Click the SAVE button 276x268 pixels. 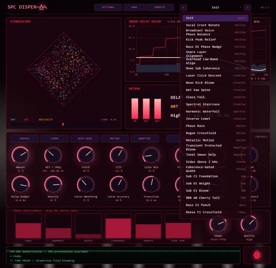click(134, 7)
